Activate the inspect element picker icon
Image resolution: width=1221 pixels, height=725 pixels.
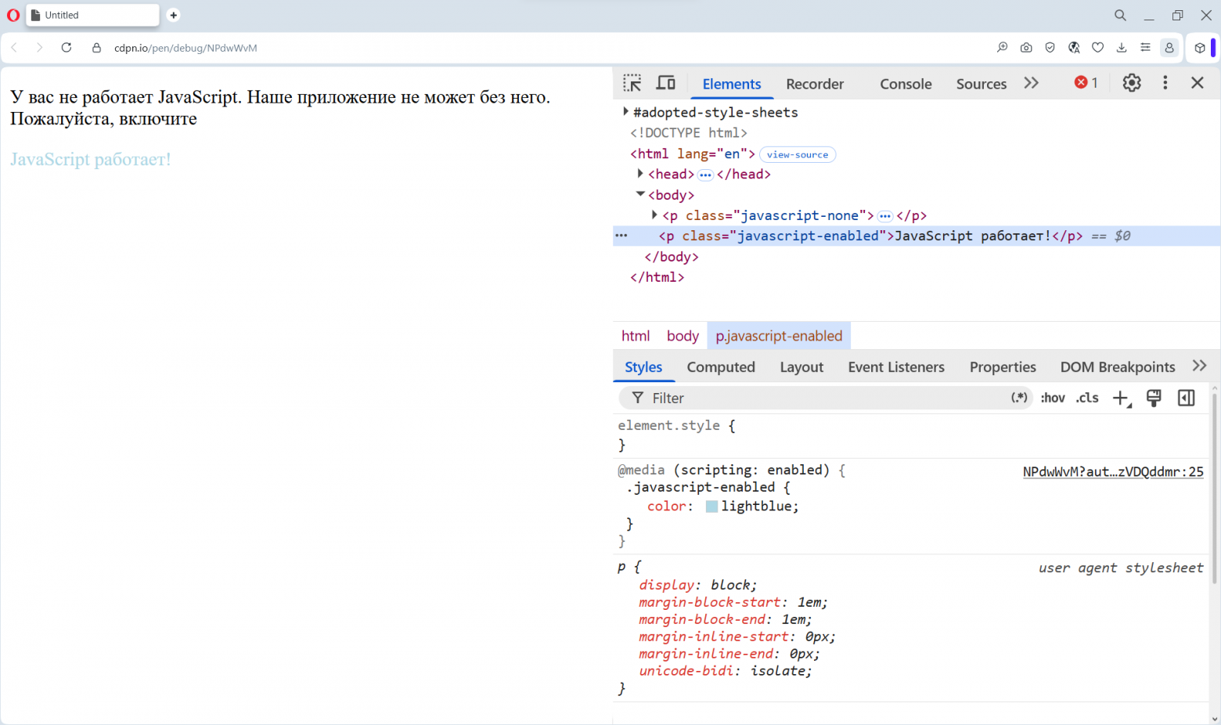click(632, 83)
